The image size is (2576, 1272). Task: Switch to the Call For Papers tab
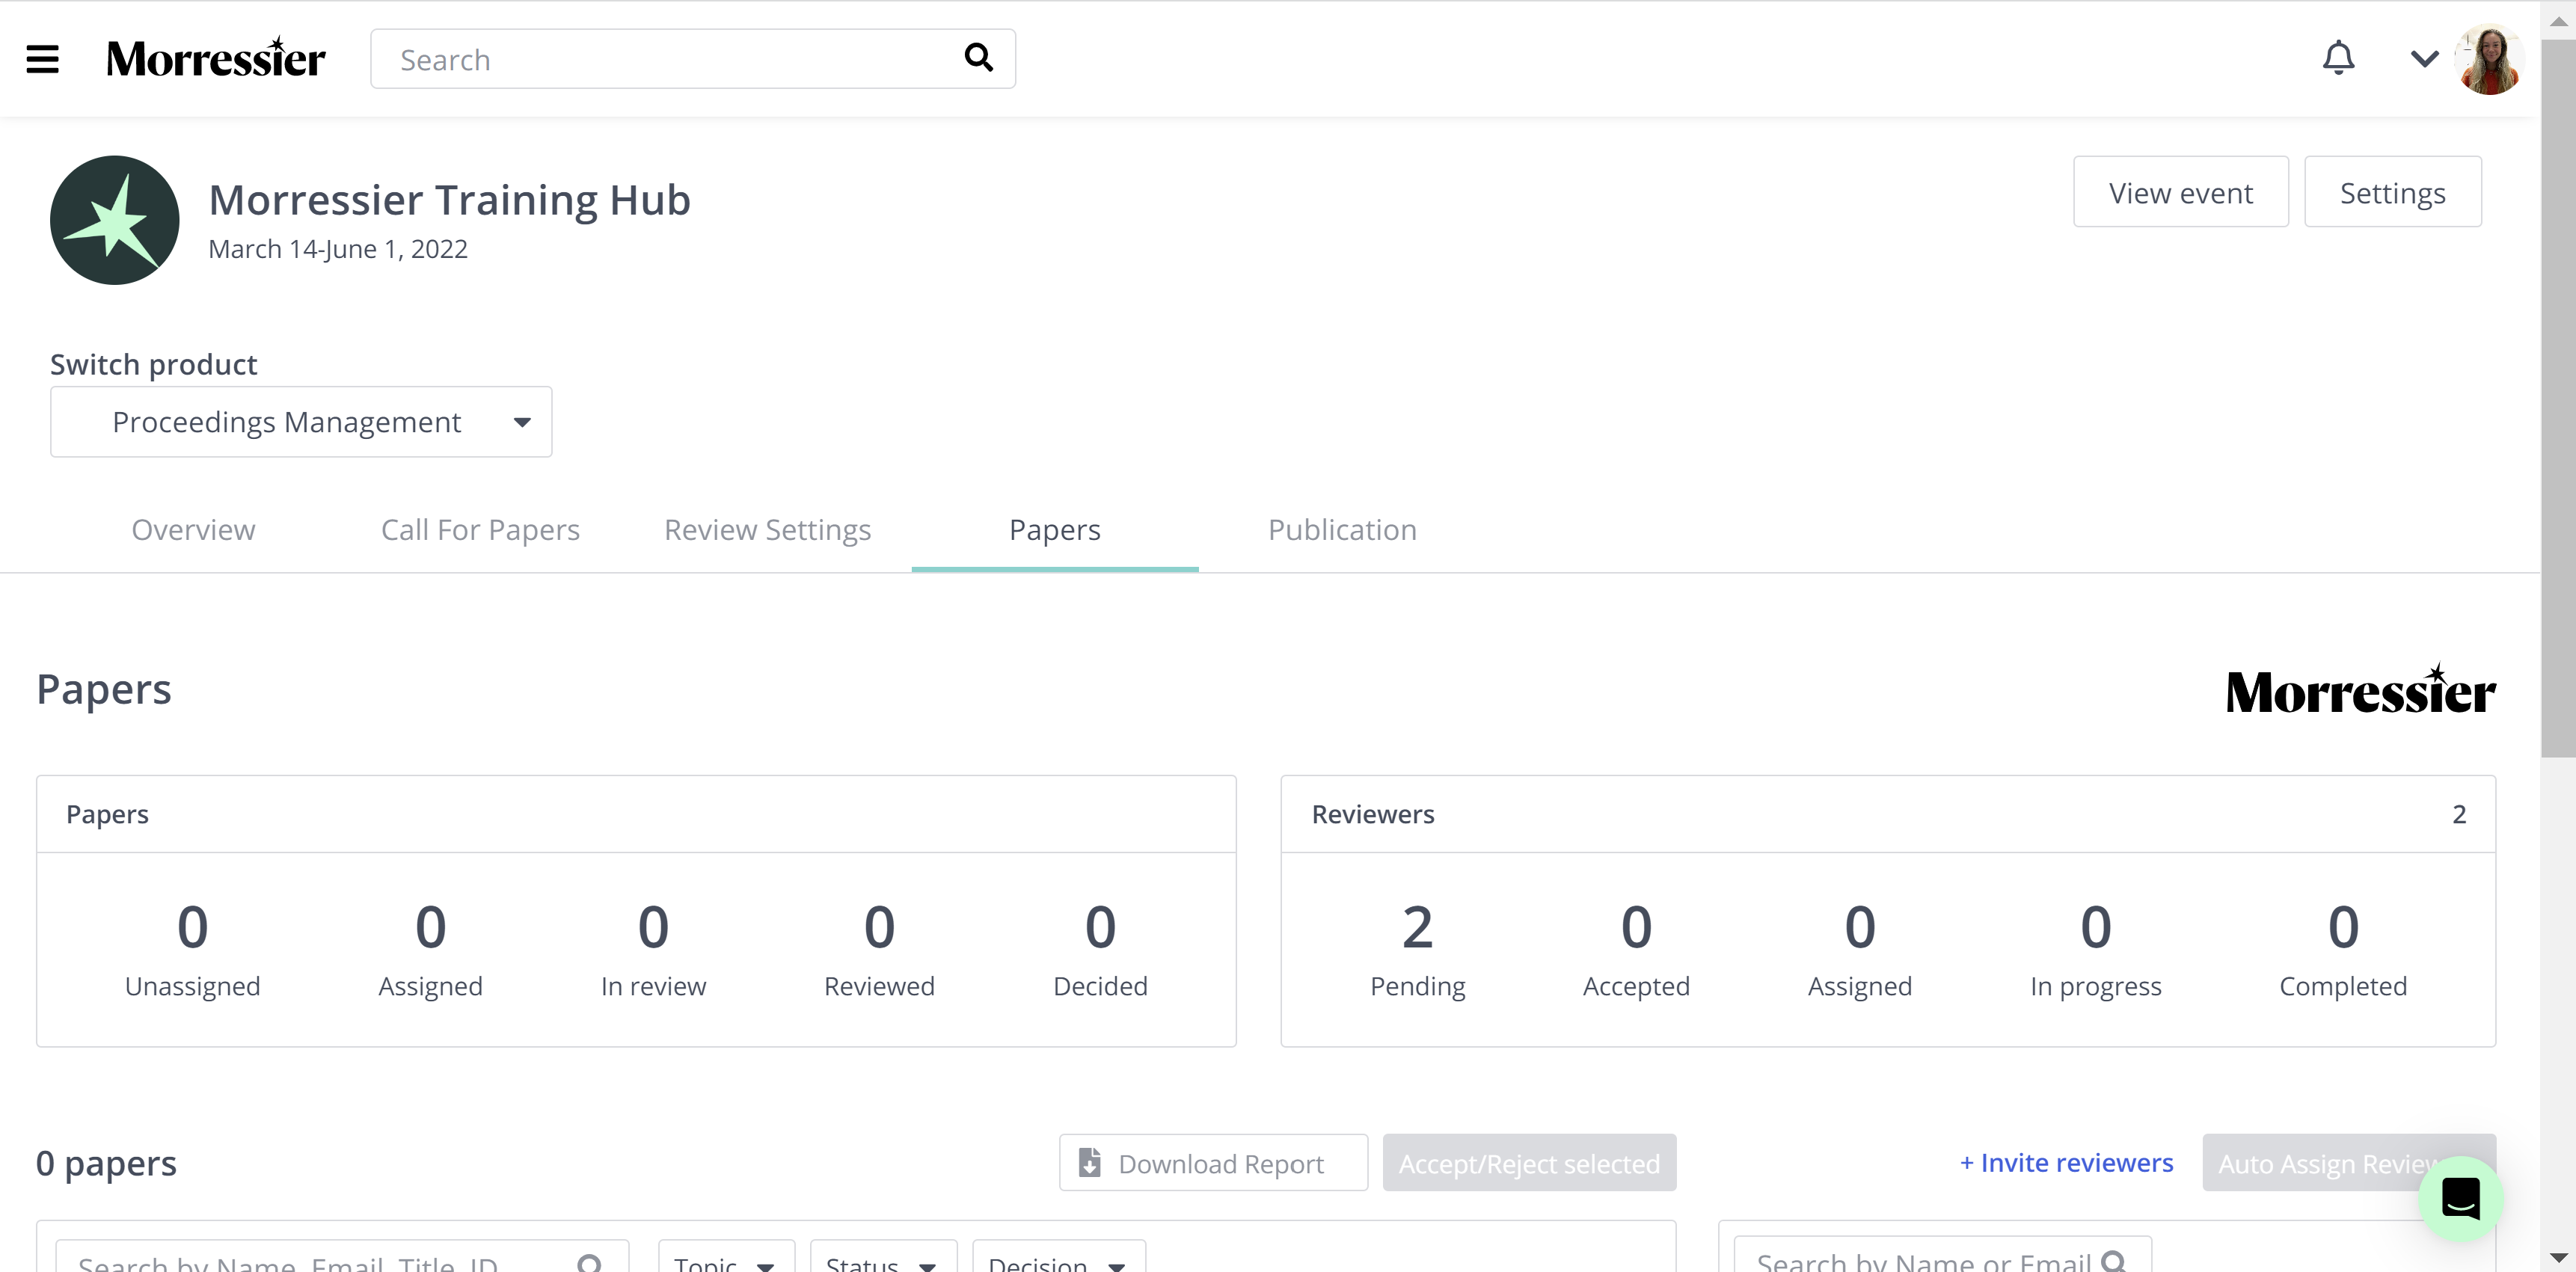(480, 530)
